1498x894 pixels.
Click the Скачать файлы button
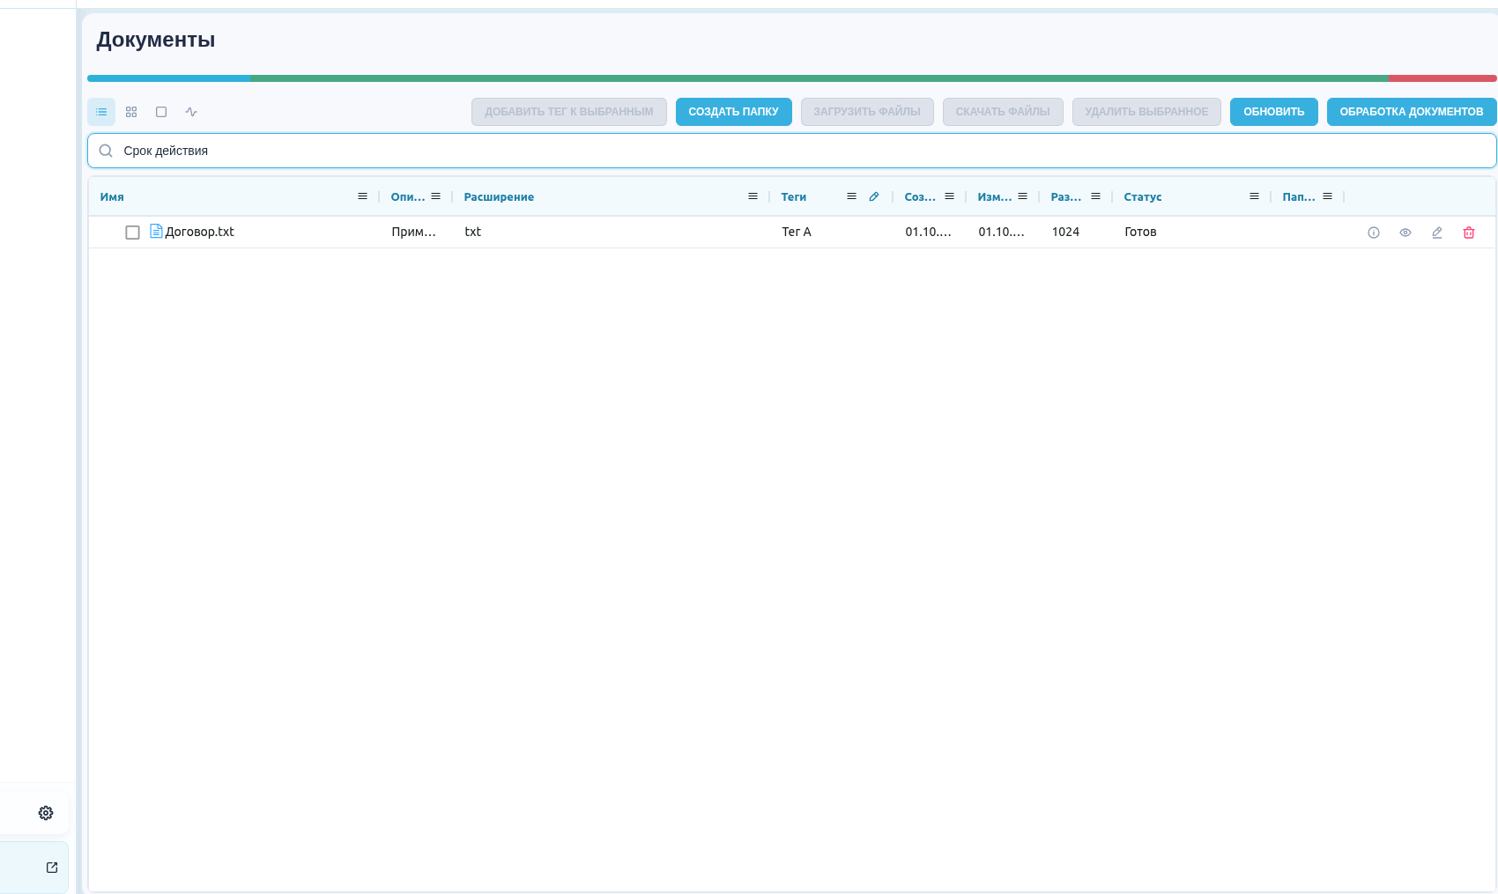1002,112
